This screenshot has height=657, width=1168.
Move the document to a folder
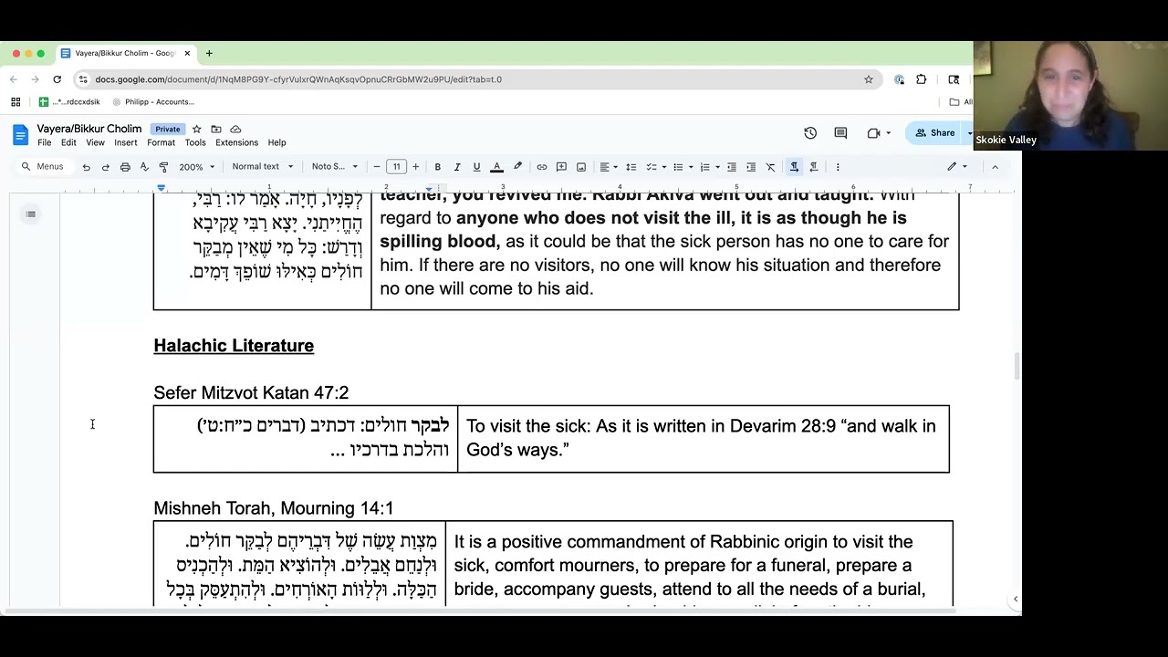[x=216, y=130]
